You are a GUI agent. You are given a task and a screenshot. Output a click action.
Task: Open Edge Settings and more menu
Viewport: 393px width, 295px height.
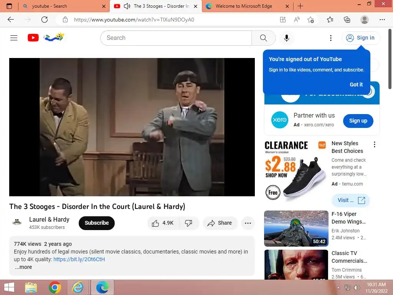pos(382,20)
